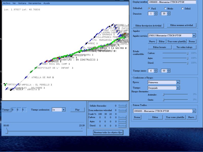The height and width of the screenshot is (152, 203).
Task: Click Ver orden trabajo button
Action: click(184, 47)
